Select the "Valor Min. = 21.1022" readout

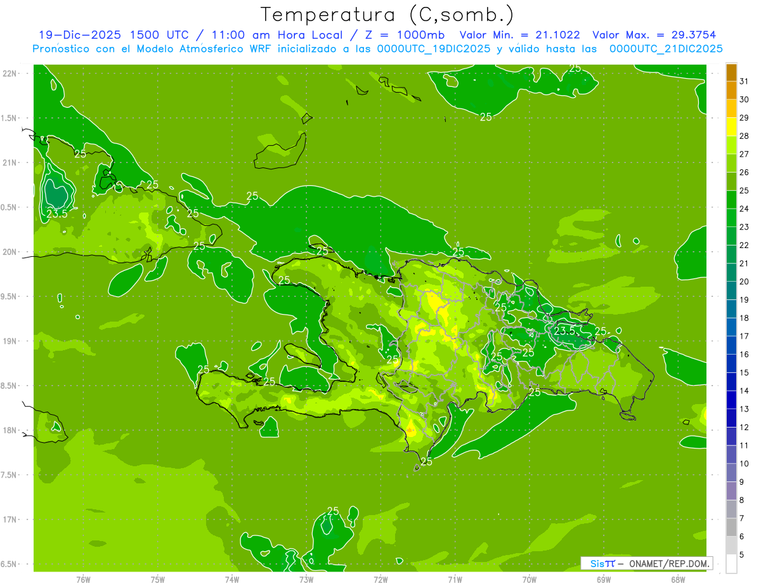pos(519,35)
